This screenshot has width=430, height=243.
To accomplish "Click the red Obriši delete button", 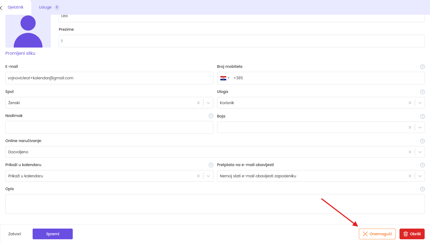I will tap(412, 234).
